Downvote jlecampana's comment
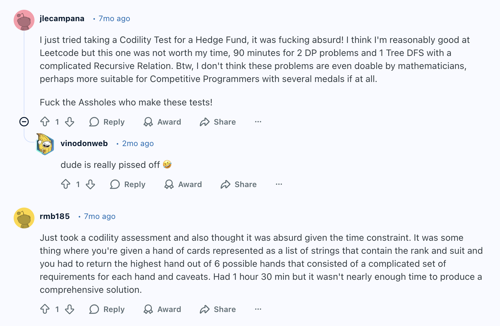Viewport: 500px width, 326px height. coord(70,122)
